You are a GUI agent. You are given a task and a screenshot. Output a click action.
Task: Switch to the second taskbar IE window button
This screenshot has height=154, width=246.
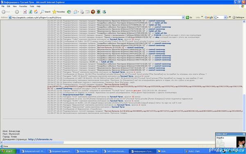(x=60, y=151)
